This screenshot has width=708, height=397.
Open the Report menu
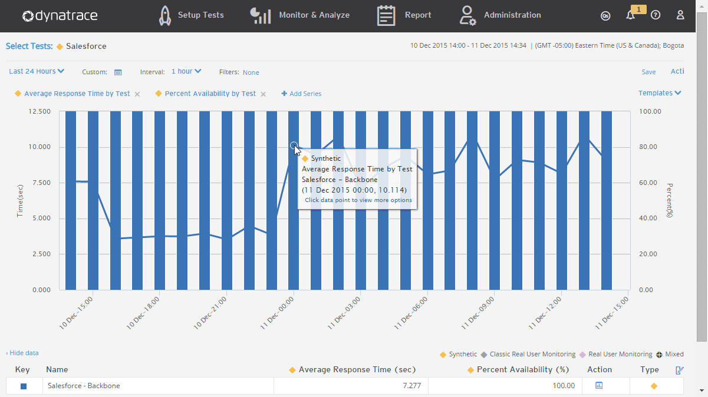(x=418, y=15)
